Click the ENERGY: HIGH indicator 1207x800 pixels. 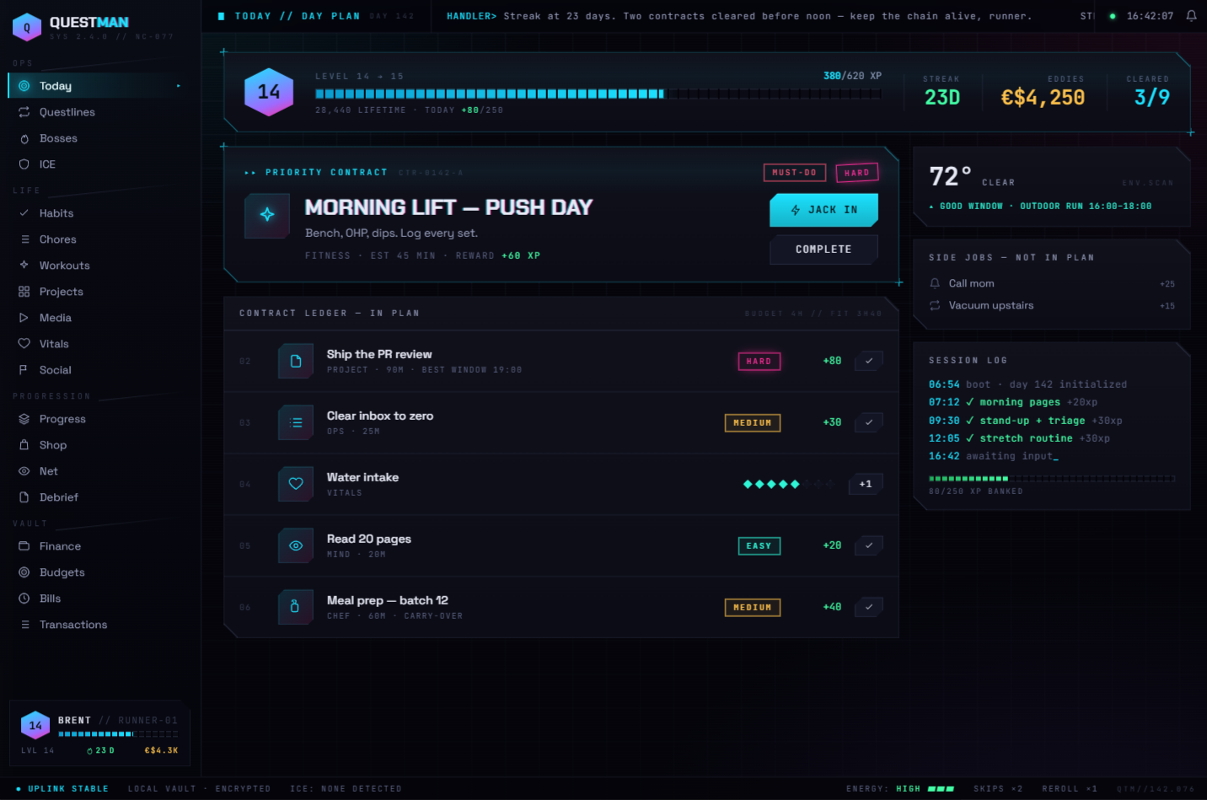pos(900,789)
